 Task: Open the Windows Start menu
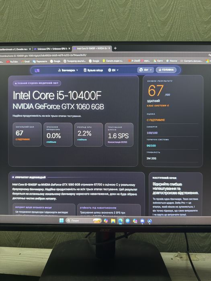pos(61,220)
